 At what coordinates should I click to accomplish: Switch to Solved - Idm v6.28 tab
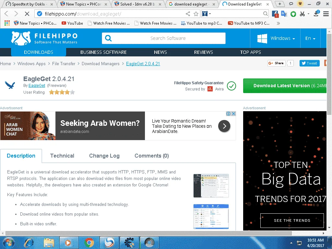137,4
